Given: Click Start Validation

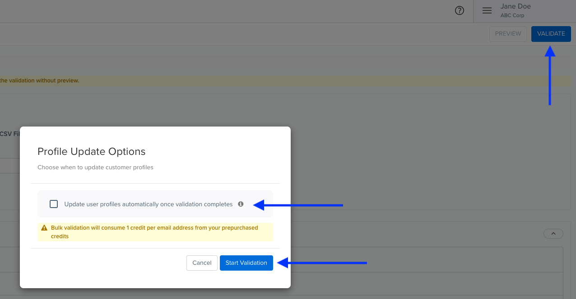Looking at the screenshot, I should (x=246, y=263).
